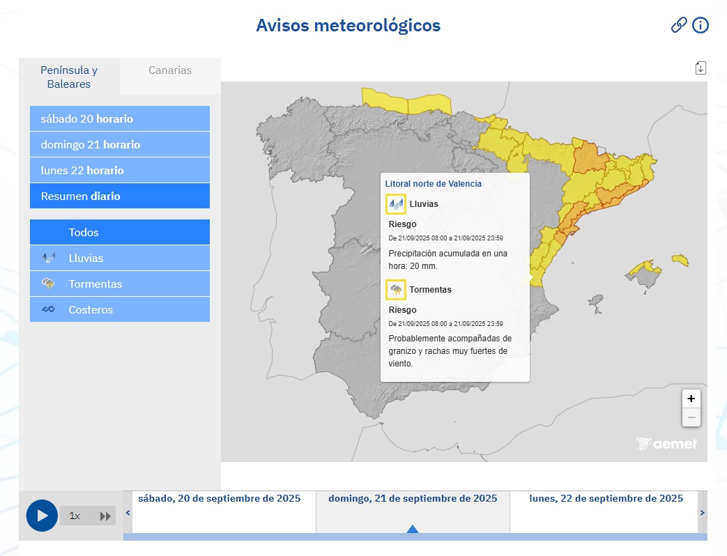Select the Costeros waves icon in sidebar

[49, 309]
